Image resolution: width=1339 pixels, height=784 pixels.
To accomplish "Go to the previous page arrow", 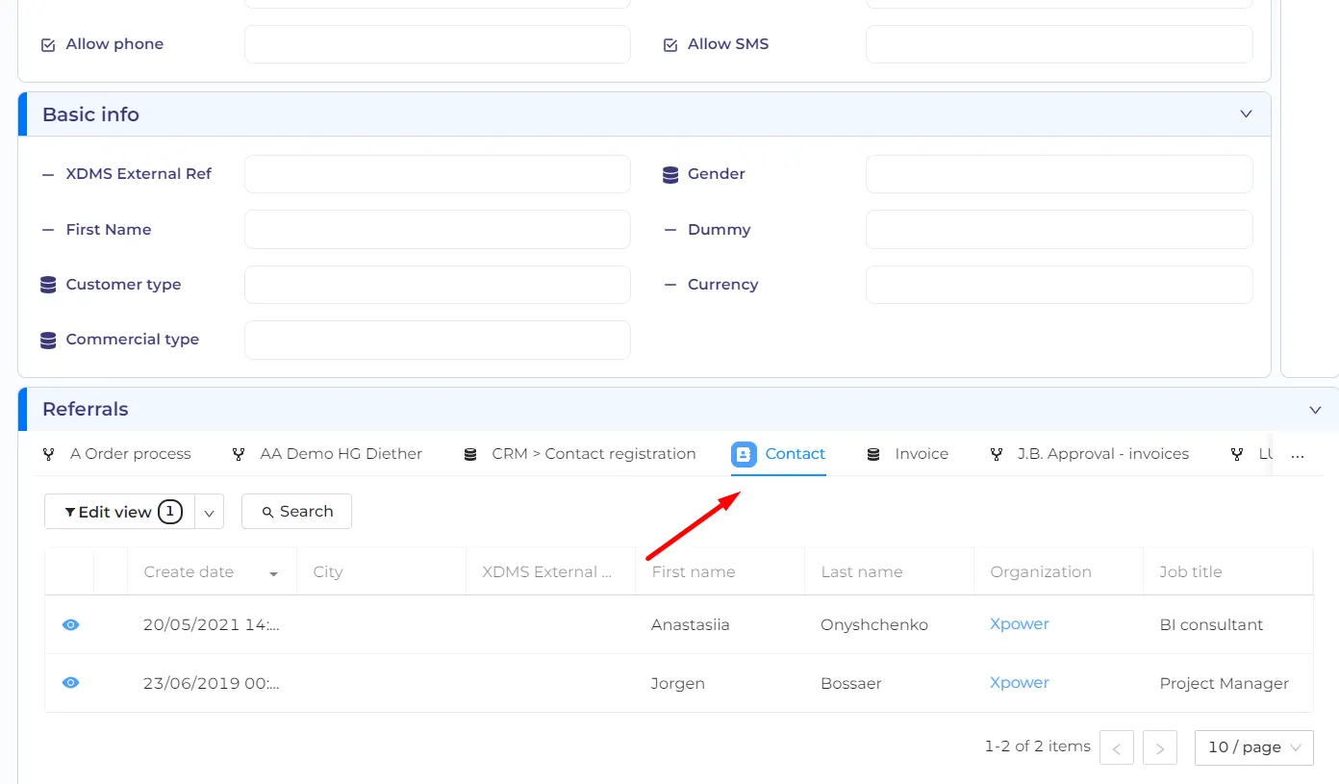I will pos(1117,748).
